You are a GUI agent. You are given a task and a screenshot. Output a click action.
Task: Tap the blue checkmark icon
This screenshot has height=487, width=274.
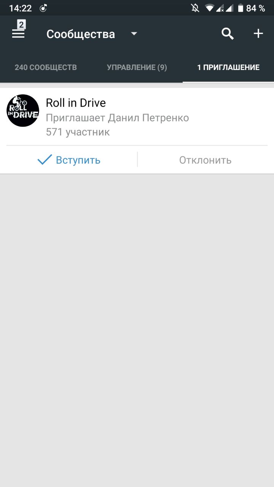pos(45,160)
